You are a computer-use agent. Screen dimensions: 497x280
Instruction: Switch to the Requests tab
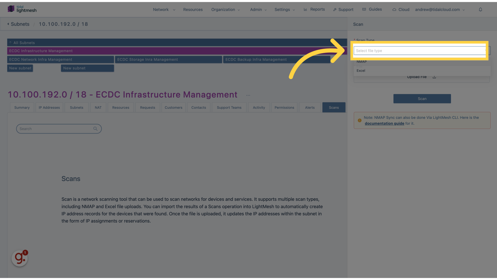pyautogui.click(x=148, y=108)
